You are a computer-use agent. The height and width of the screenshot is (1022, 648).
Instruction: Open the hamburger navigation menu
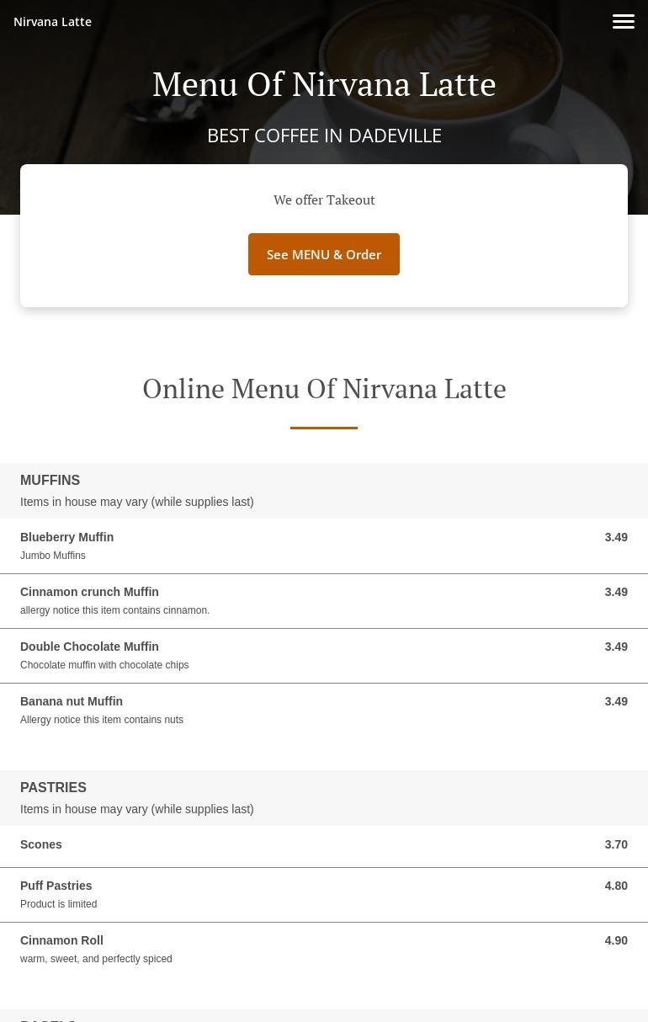pyautogui.click(x=624, y=22)
